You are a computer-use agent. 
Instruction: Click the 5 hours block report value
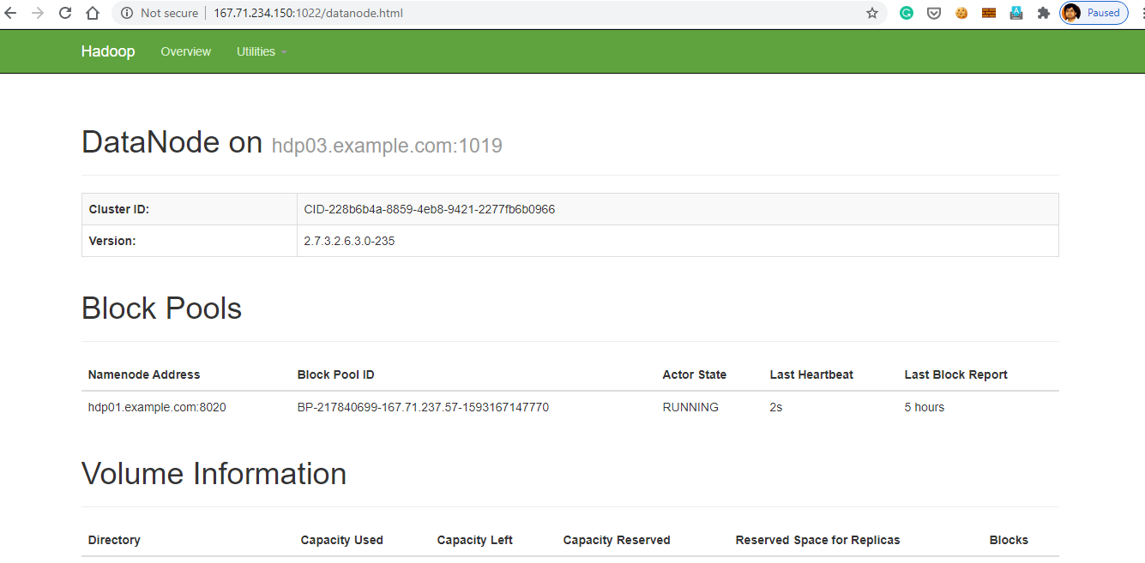click(925, 407)
